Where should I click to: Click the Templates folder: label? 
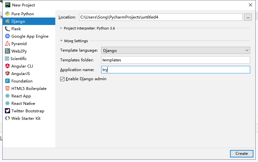coord(77,60)
